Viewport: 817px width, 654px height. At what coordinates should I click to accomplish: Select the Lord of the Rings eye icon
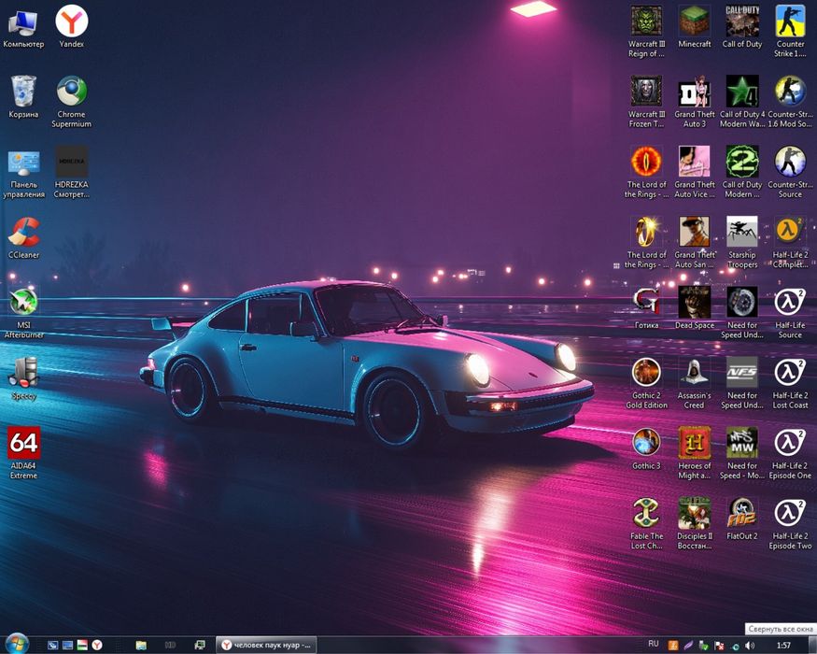point(646,173)
